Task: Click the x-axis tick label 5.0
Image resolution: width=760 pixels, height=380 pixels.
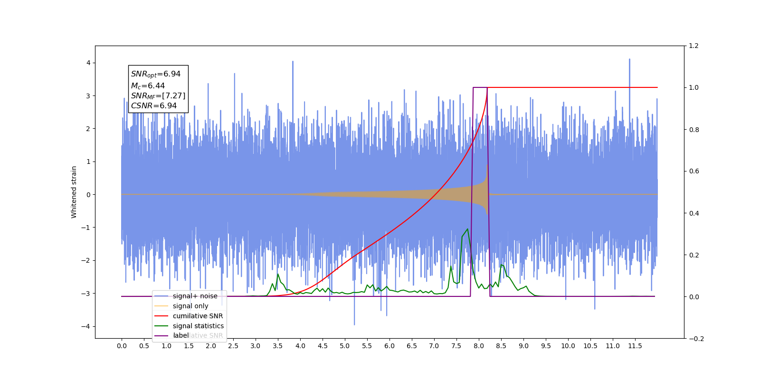Action: [345, 346]
